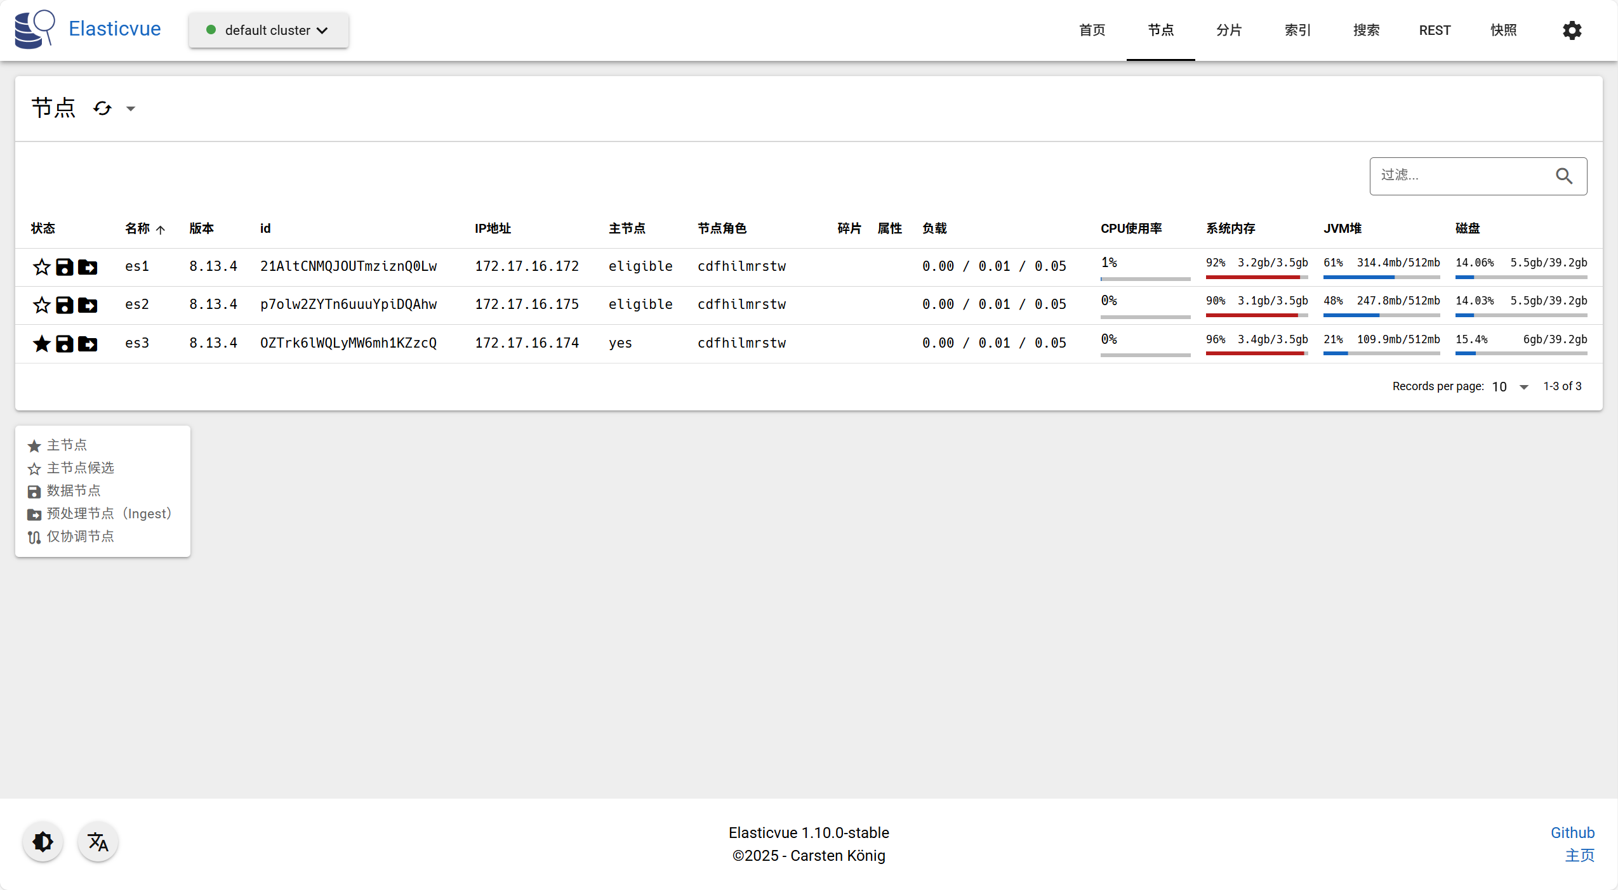The image size is (1618, 890).
Task: Open the Github link
Action: pyautogui.click(x=1572, y=832)
